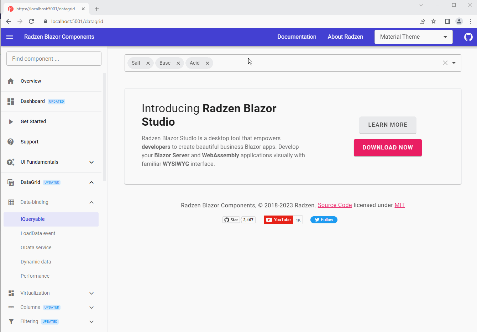Screen dimensions: 477x332
Task: Open the hamburger navigation menu
Action: [10, 37]
